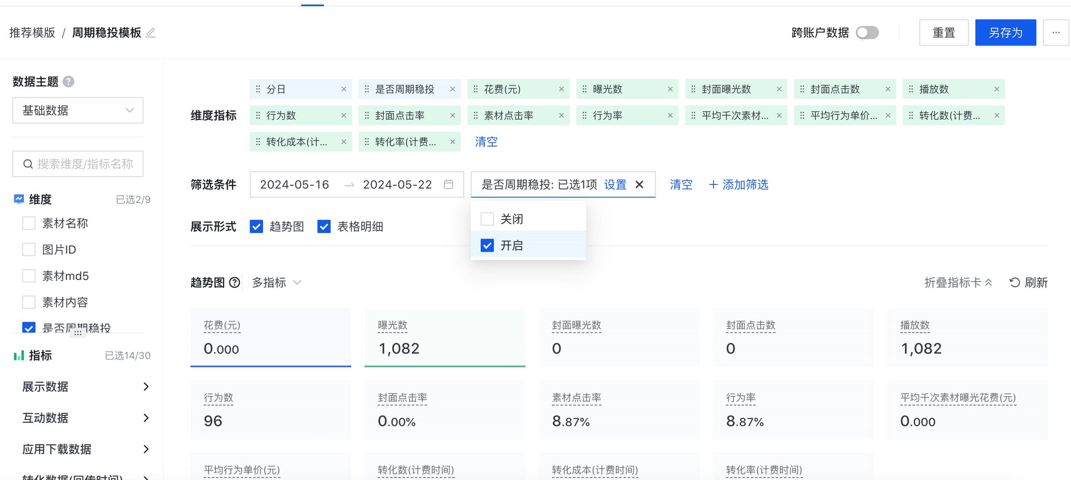
Task: Remove the 分日 tag with its x
Action: (344, 89)
